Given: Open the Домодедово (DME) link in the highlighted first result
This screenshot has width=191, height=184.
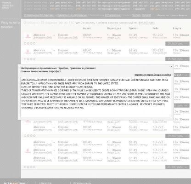Looking at the screenshot, I should click(43, 38).
